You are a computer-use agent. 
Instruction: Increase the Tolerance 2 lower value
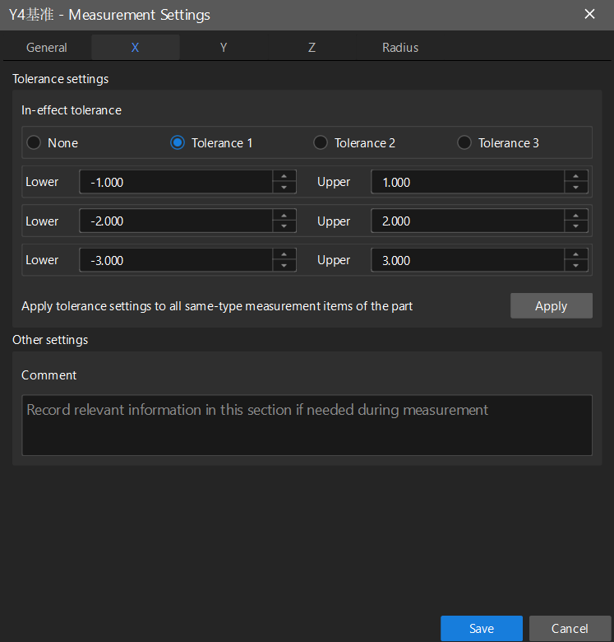coord(284,215)
